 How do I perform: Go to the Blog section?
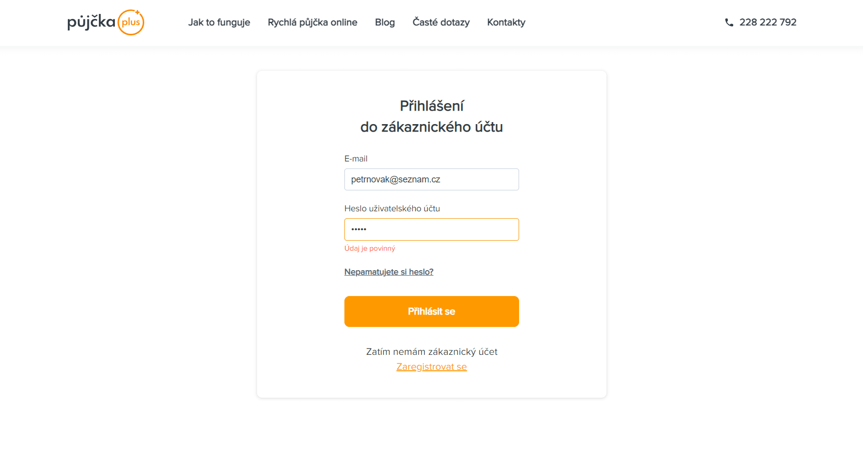(x=385, y=22)
